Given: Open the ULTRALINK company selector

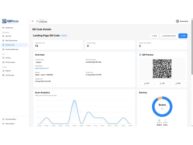Looking at the screenshot, I should pyautogui.click(x=42, y=21).
